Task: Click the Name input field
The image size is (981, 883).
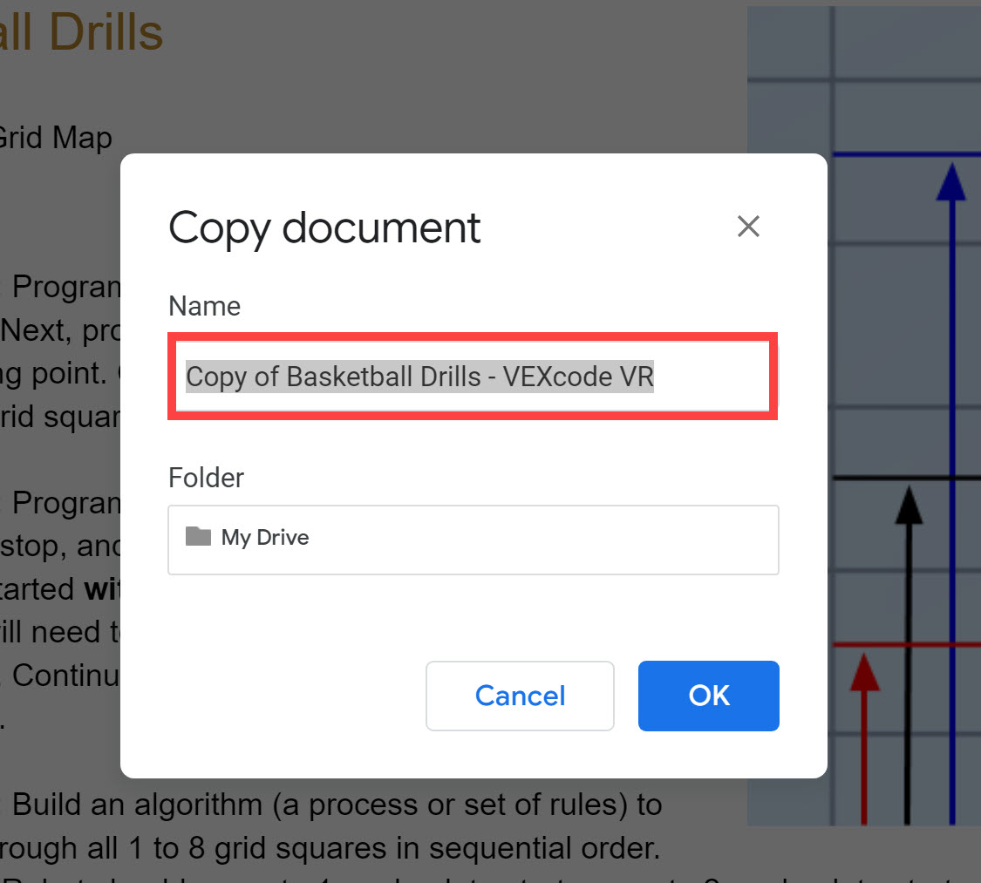Action: (473, 377)
